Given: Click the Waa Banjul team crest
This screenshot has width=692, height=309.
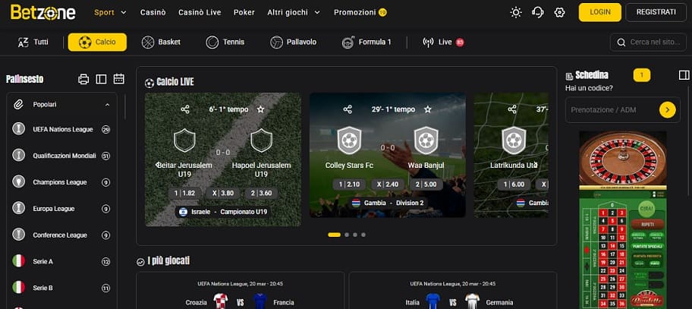Looking at the screenshot, I should [x=426, y=140].
